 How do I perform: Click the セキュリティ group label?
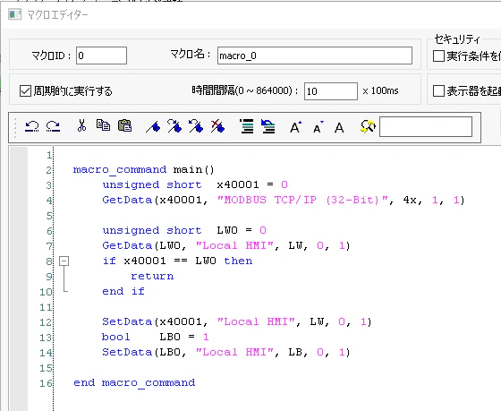[x=457, y=39]
